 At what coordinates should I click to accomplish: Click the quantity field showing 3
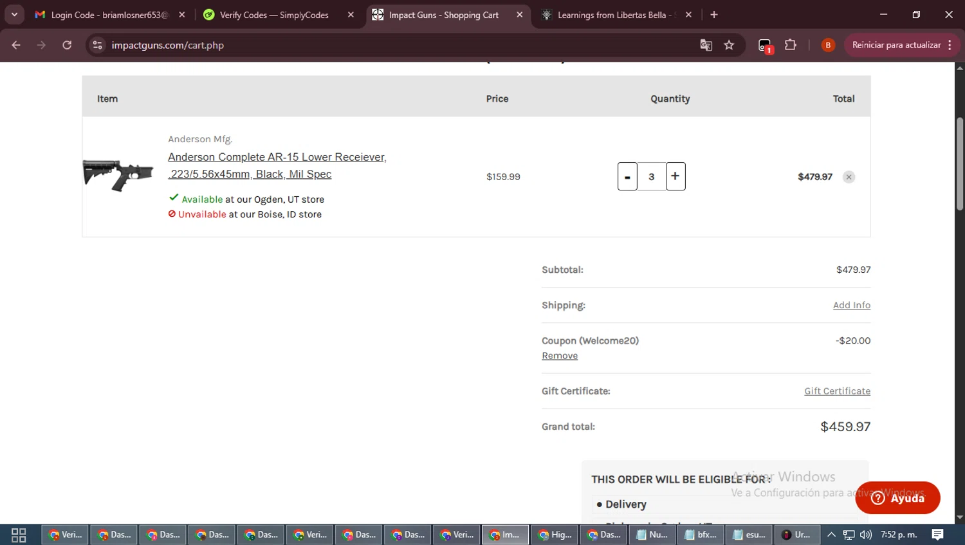(x=652, y=176)
